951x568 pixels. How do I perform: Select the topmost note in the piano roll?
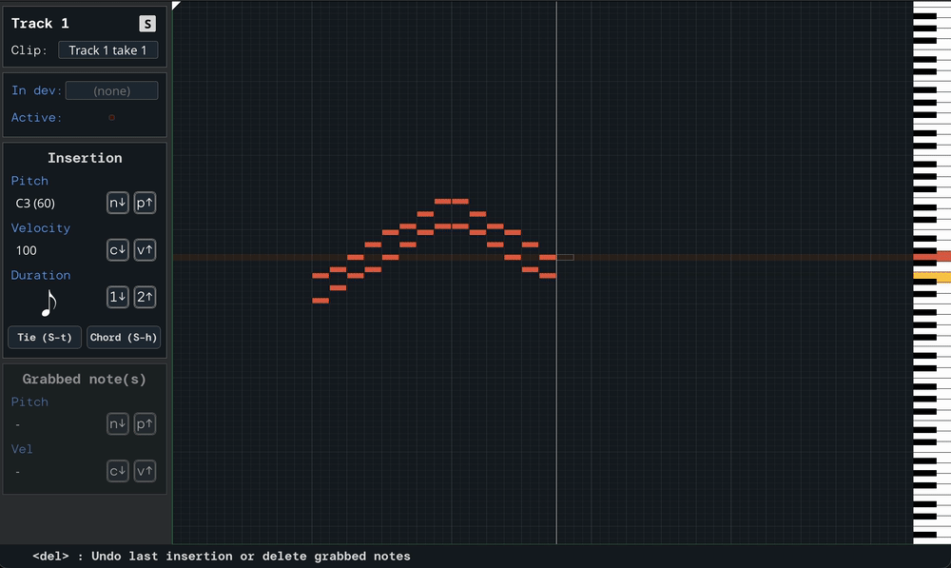pyautogui.click(x=443, y=202)
